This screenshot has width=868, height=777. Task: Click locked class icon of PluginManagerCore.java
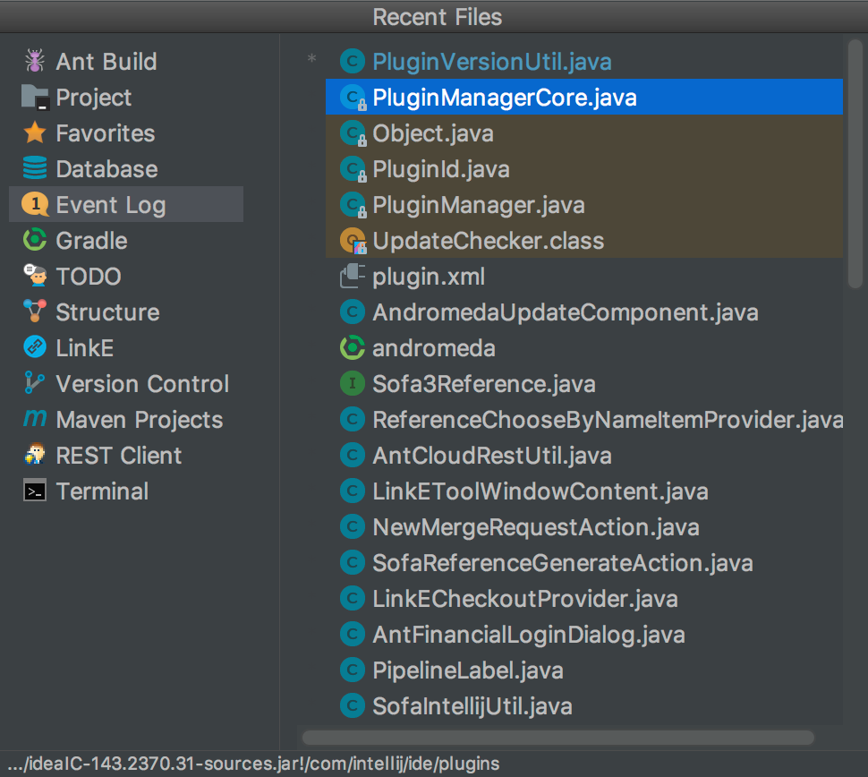pyautogui.click(x=353, y=98)
